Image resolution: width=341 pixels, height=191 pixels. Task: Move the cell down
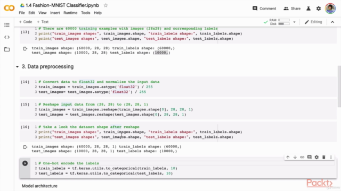(x=295, y=157)
